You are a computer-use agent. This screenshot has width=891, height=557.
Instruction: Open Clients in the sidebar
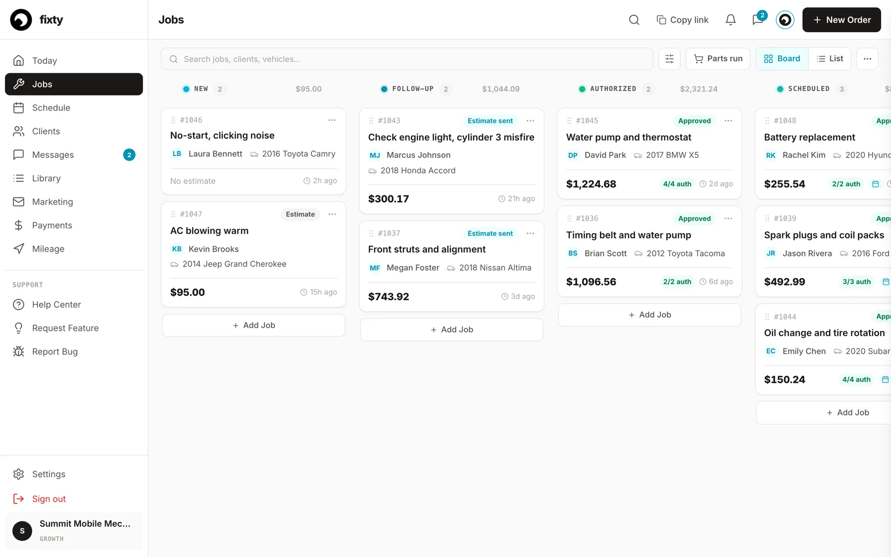pos(74,131)
